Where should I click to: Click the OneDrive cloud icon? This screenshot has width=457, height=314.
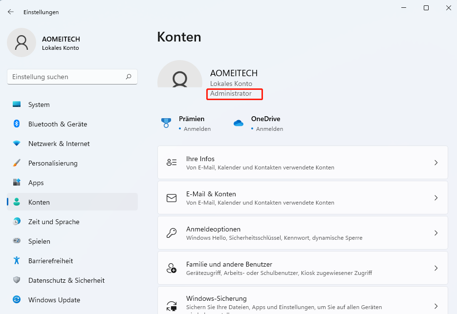pyautogui.click(x=239, y=123)
